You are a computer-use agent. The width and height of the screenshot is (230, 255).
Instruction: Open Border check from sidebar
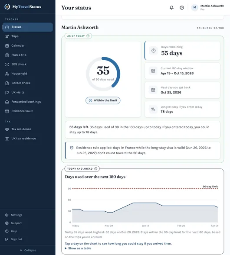[21, 83]
